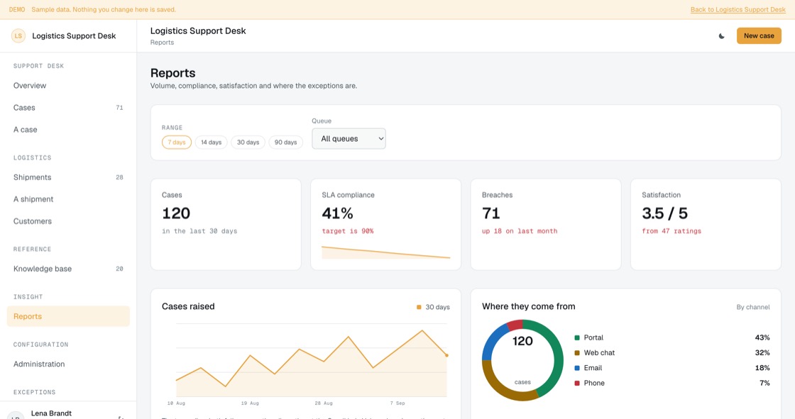The image size is (795, 419).
Task: Click the Phone 7% percentage
Action: tap(764, 383)
